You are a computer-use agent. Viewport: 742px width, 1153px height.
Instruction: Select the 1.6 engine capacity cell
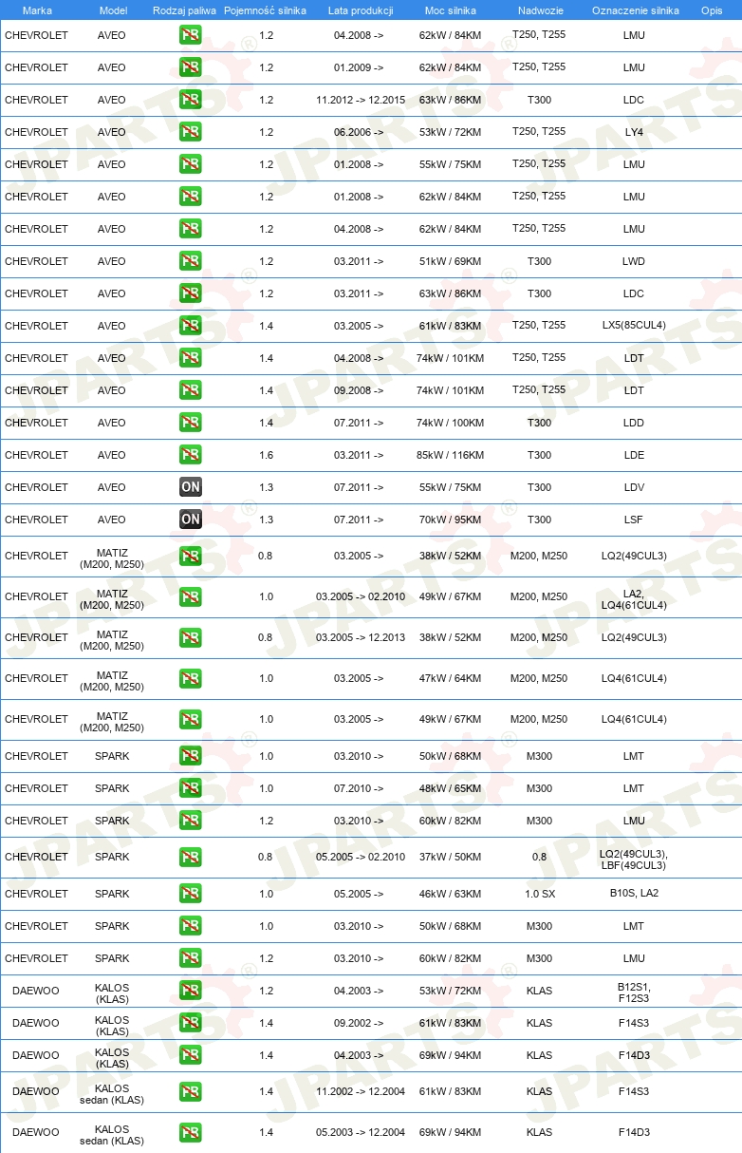[266, 455]
